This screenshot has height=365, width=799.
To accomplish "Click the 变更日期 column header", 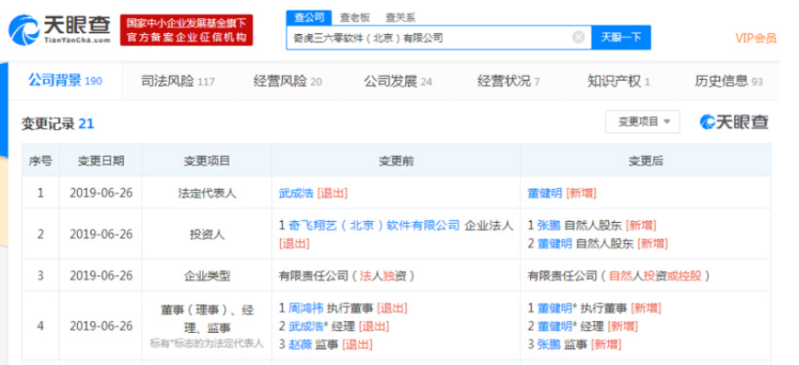I will pyautogui.click(x=100, y=160).
